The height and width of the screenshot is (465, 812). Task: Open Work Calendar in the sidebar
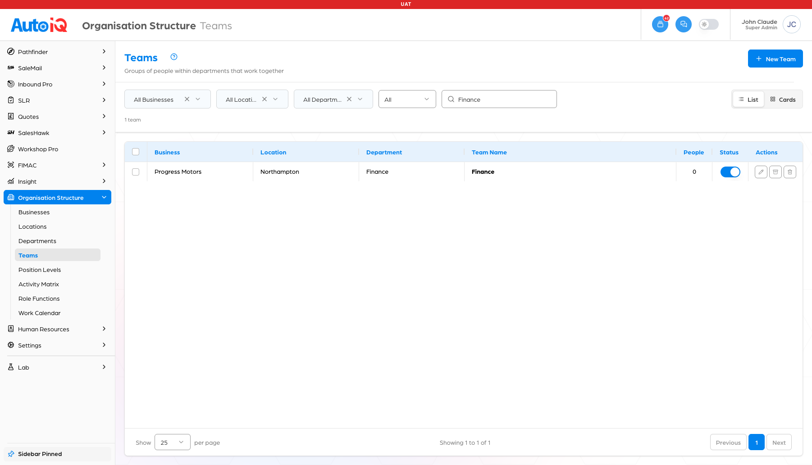pos(40,313)
